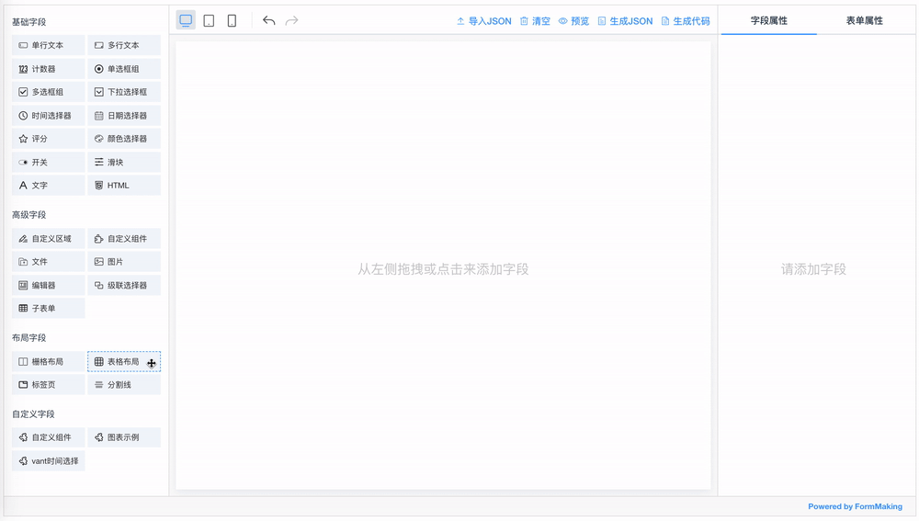
Task: Click 导入JSON import button
Action: pos(483,21)
